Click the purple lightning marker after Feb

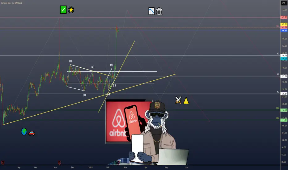pyautogui.click(x=118, y=163)
